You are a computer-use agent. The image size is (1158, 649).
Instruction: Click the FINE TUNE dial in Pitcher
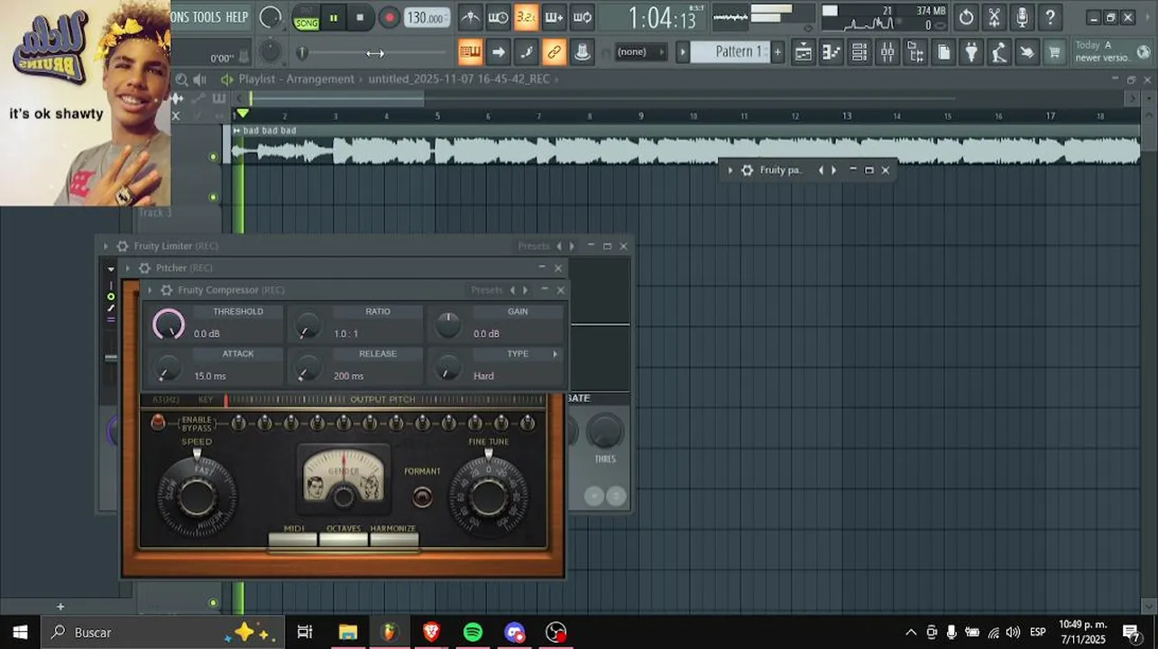[x=488, y=497]
